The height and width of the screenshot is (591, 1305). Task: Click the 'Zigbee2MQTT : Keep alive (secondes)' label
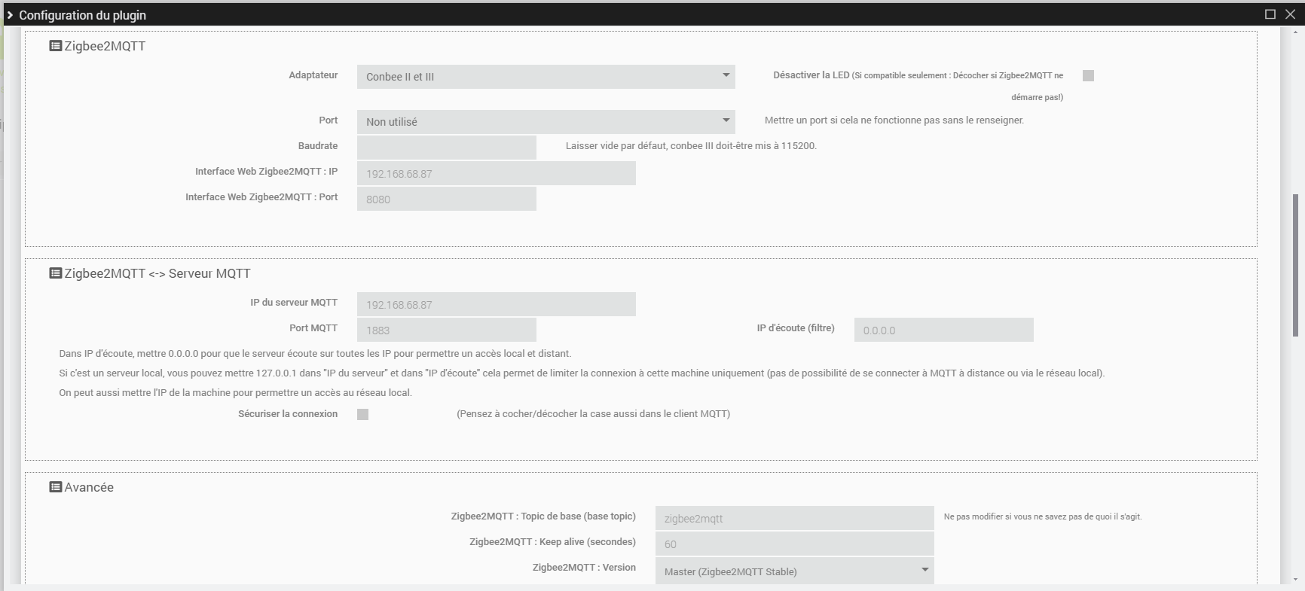click(552, 542)
